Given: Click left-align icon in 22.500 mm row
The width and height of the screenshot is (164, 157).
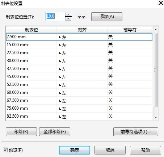Looking at the screenshot, I should (x=60, y=53).
